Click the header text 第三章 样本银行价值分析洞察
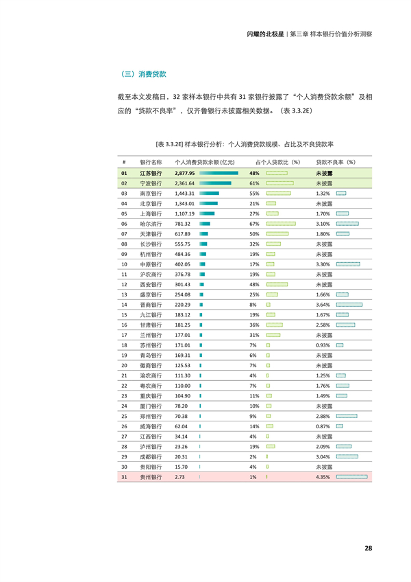The height and width of the screenshot is (582, 411). (x=331, y=34)
